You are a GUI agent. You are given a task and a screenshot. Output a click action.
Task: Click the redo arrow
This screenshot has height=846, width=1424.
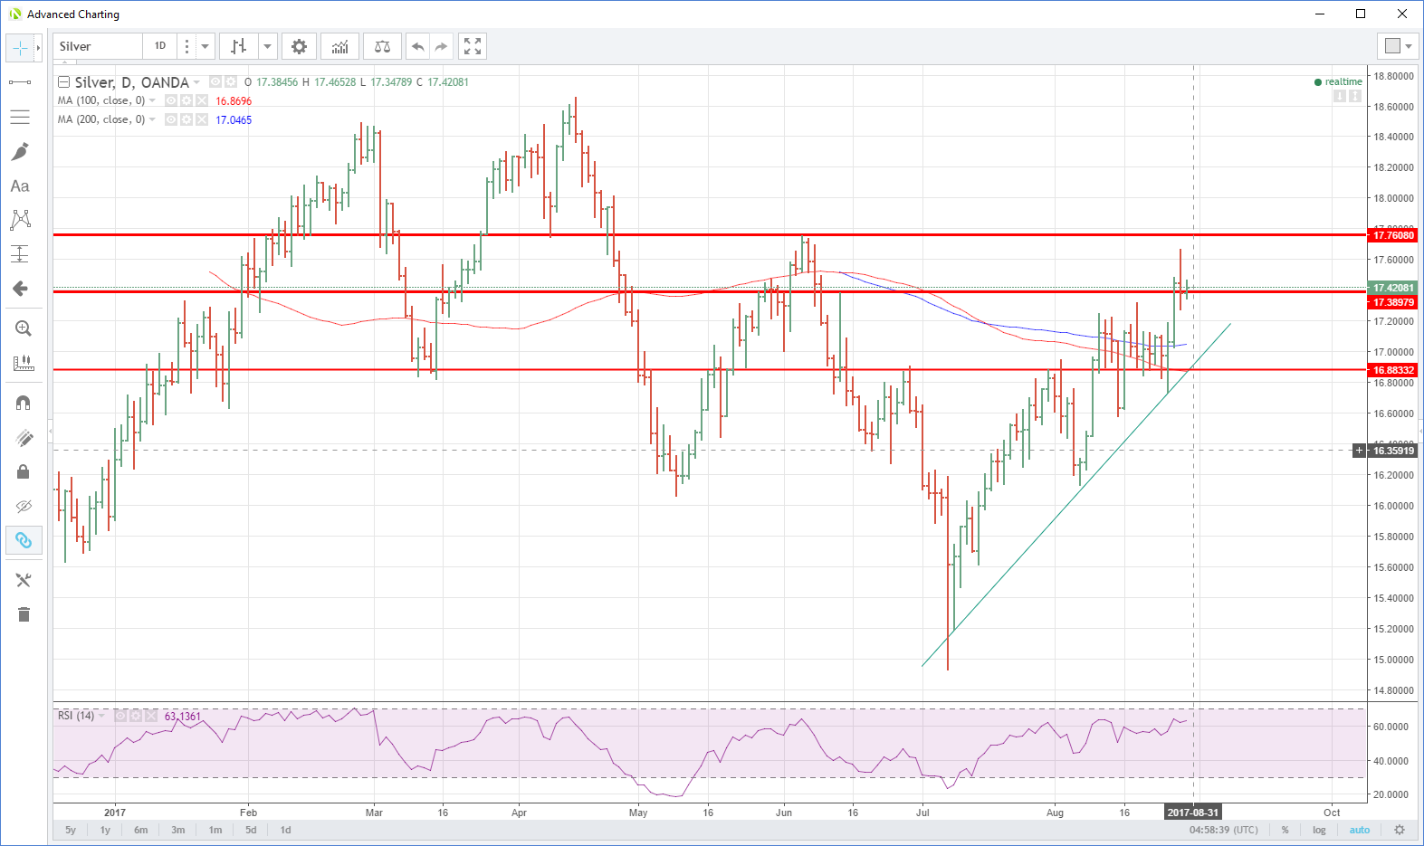[x=441, y=46]
